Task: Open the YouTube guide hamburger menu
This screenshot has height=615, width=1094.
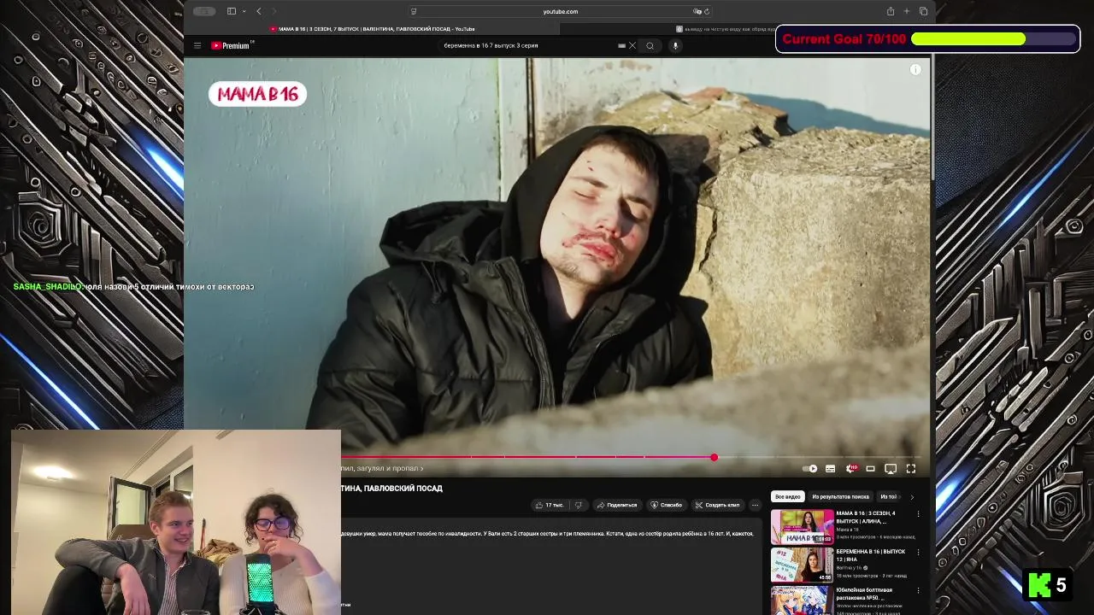Action: tap(197, 46)
